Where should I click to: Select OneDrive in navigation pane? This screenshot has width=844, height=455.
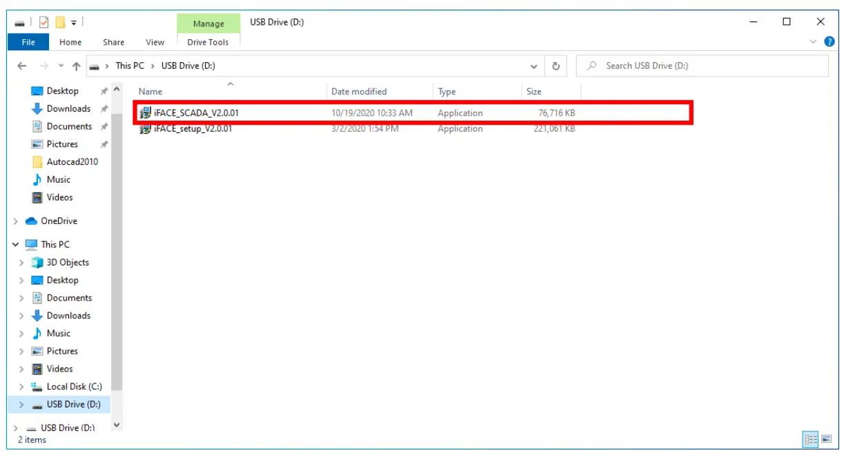coord(59,221)
